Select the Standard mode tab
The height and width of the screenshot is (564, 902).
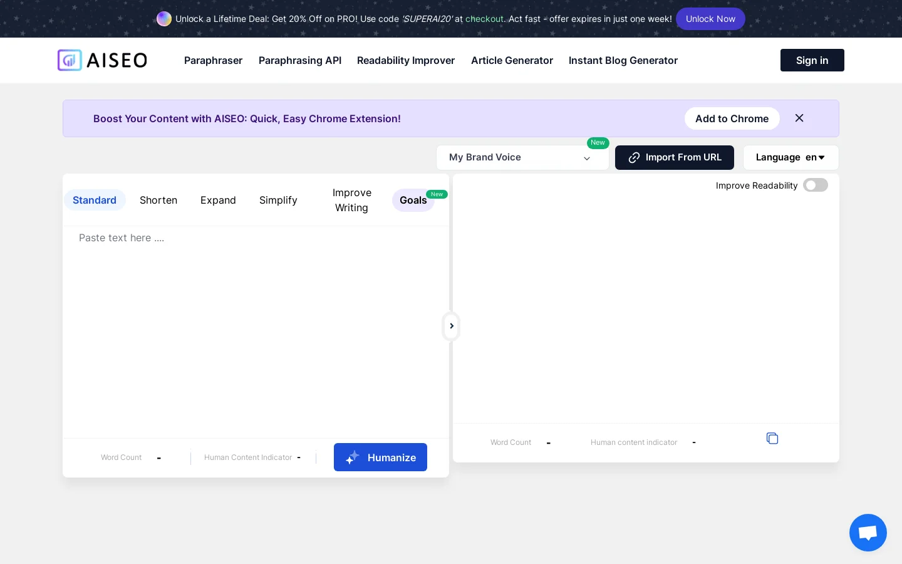tap(95, 201)
